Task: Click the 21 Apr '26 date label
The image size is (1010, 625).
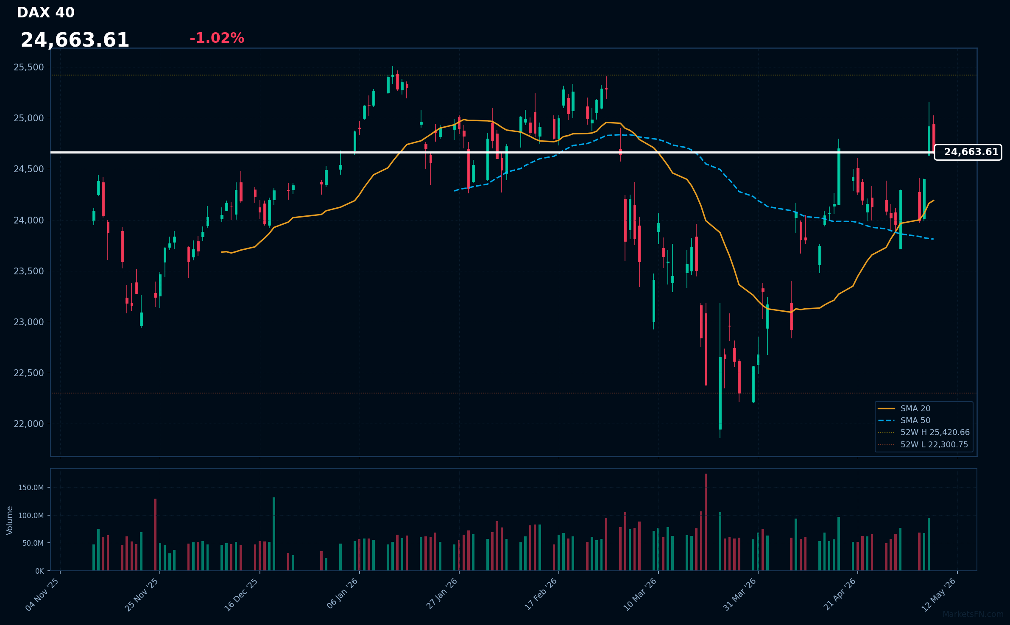Action: click(840, 594)
